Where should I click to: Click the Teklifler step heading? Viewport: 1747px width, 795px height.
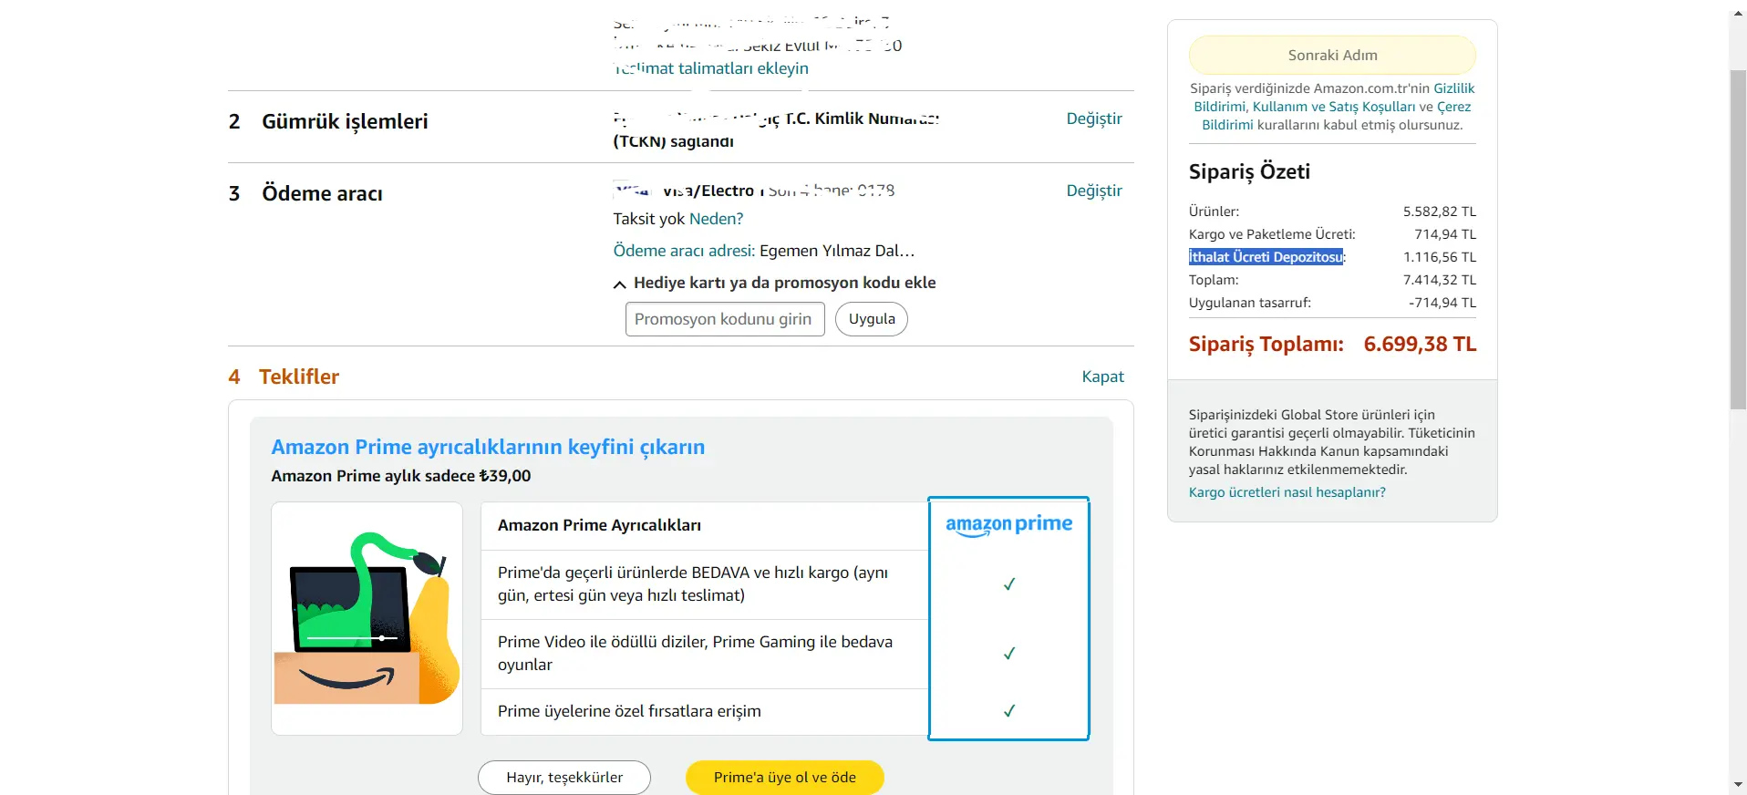[x=299, y=377]
